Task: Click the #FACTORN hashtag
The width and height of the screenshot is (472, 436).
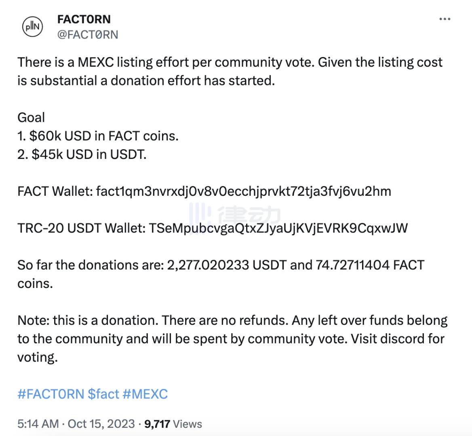Action: pos(51,394)
